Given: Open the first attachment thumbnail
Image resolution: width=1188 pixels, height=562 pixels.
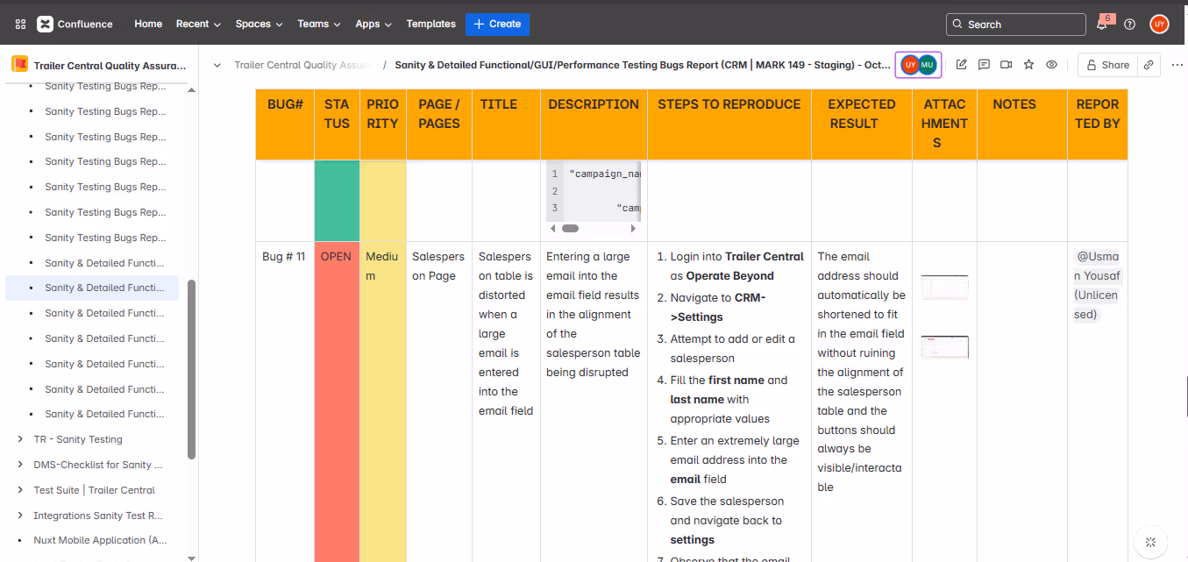Looking at the screenshot, I should 944,288.
